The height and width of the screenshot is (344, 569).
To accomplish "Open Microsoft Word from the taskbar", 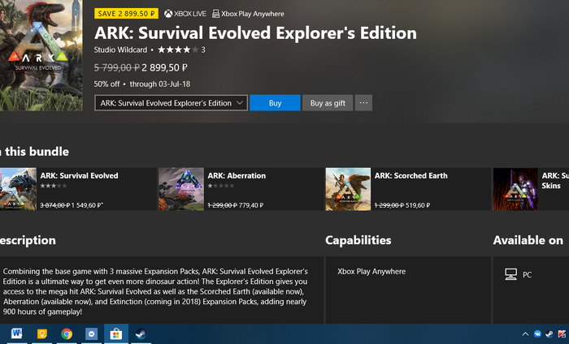I will click(x=16, y=333).
